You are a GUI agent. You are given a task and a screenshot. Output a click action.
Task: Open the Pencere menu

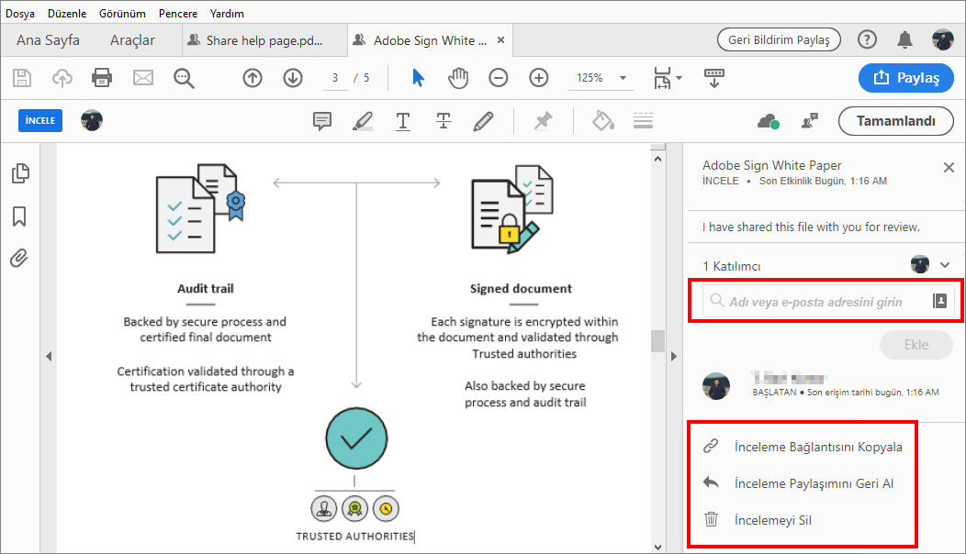coord(178,13)
